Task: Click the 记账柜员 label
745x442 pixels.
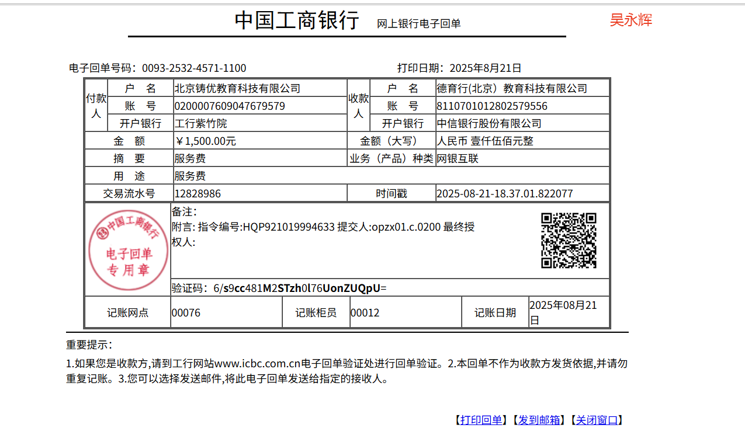Action: pyautogui.click(x=316, y=313)
